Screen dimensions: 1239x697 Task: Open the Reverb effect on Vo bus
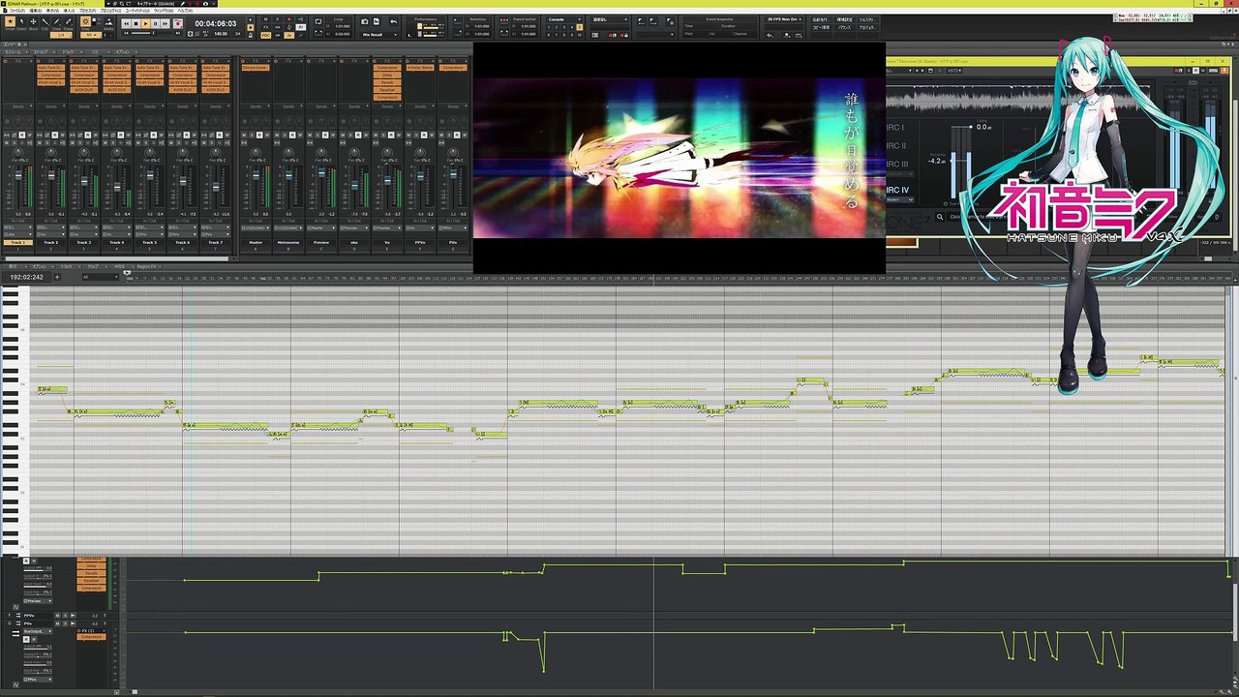387,82
